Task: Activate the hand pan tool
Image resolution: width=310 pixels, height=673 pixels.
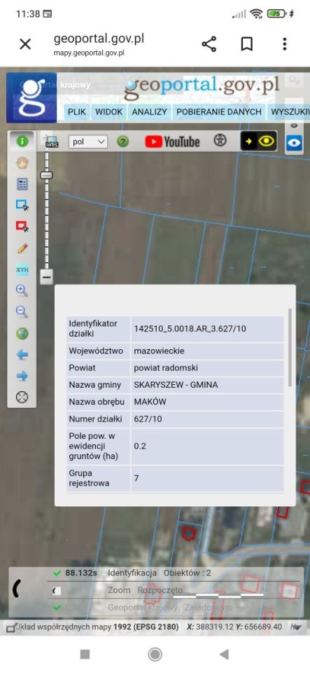Action: [22, 163]
